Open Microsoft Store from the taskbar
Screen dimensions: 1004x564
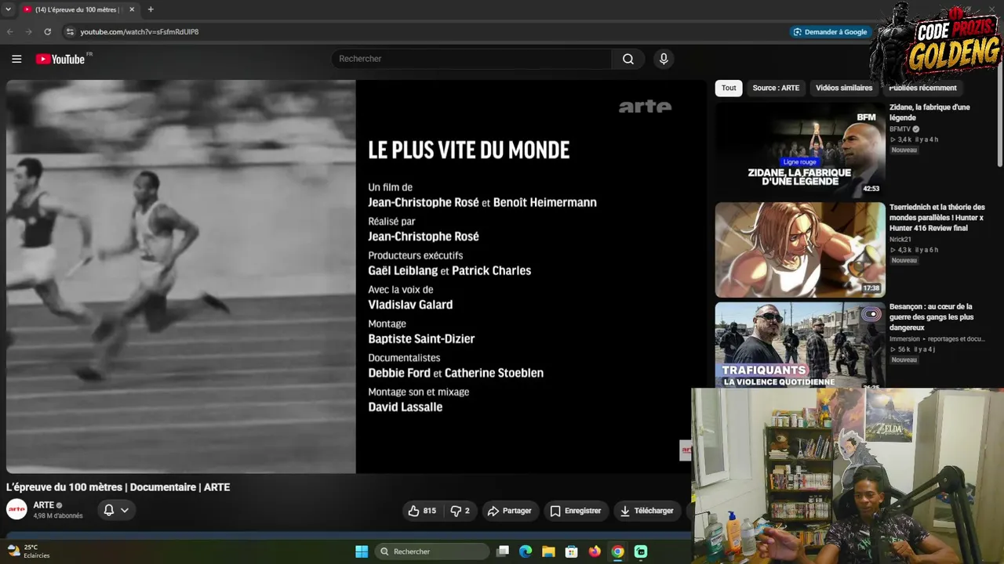click(x=572, y=551)
